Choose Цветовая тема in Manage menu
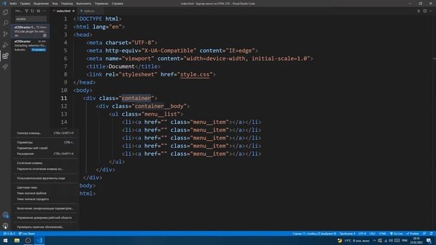This screenshot has width=436, height=245. point(45,188)
